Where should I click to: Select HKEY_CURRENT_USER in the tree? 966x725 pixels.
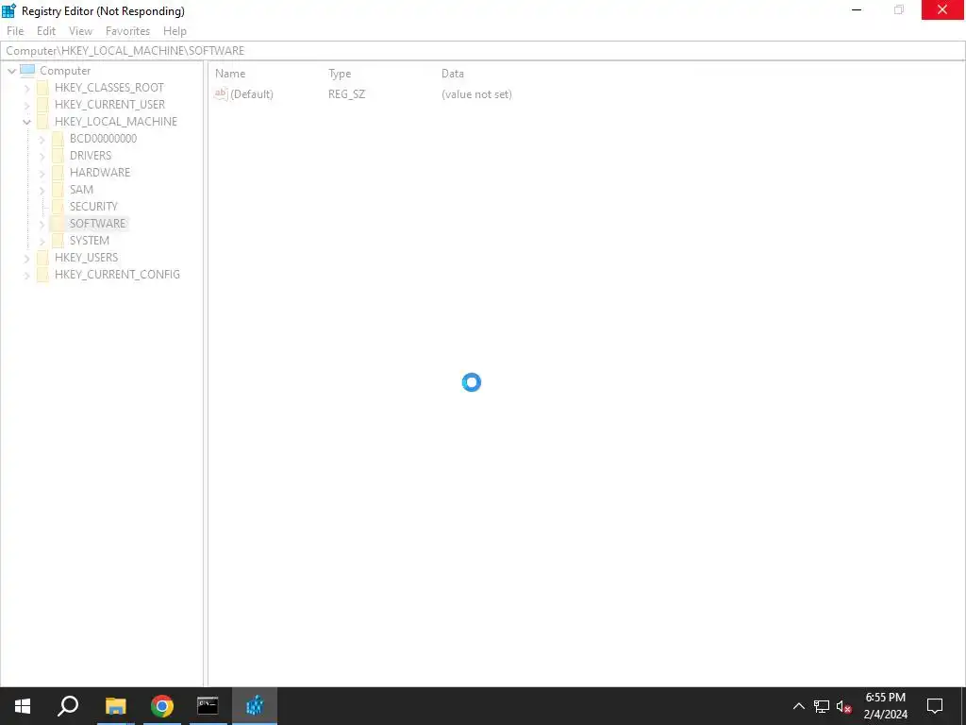click(x=109, y=104)
